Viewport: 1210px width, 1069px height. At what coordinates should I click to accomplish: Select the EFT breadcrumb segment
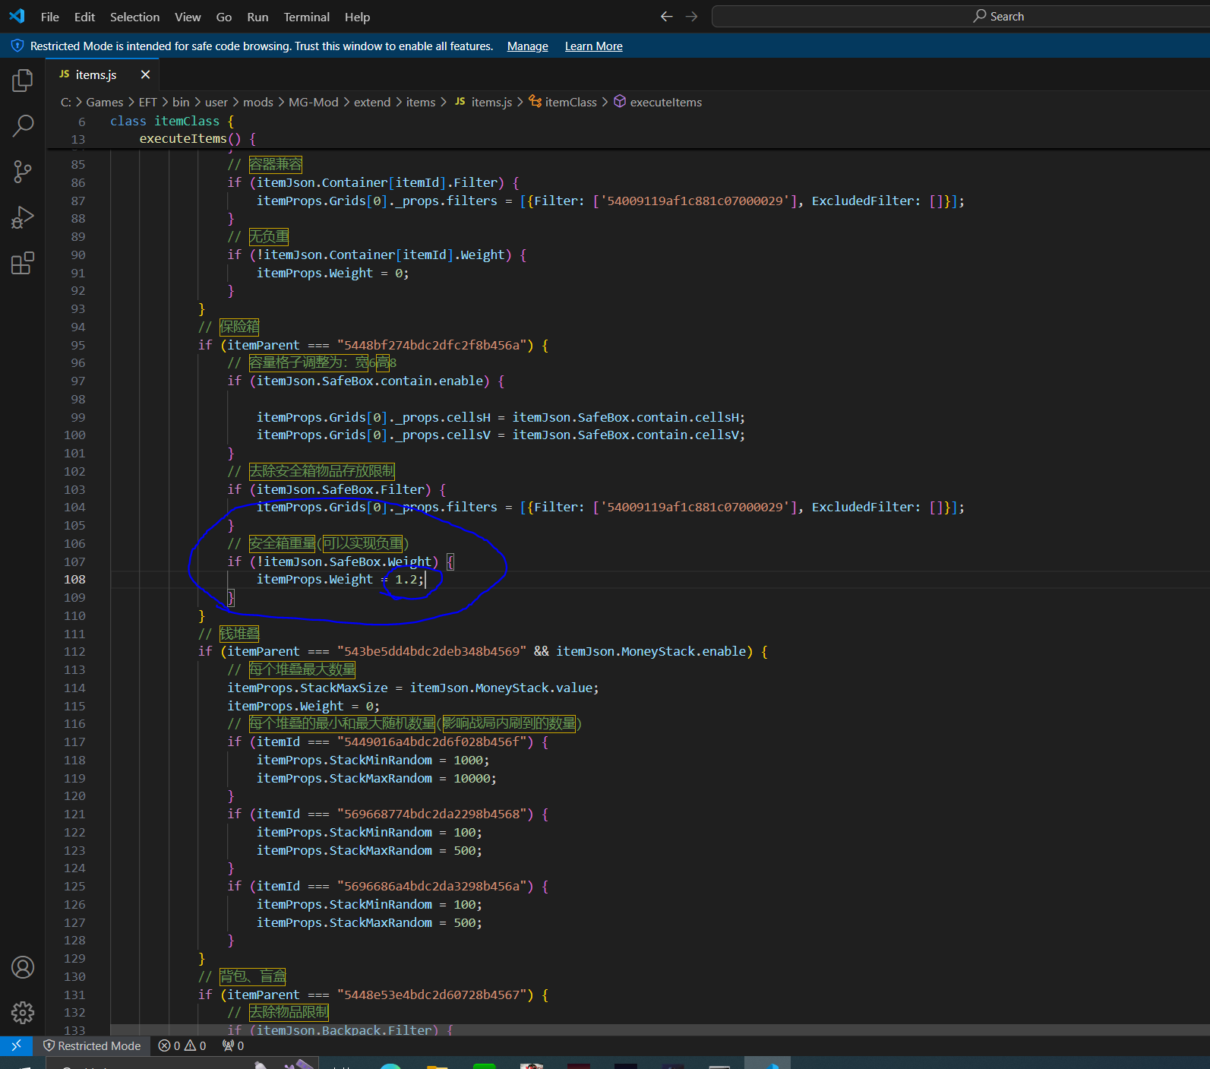coord(147,102)
